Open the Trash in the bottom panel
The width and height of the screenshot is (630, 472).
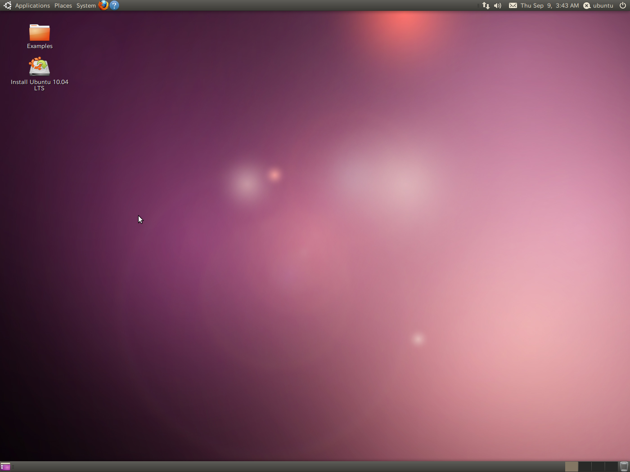624,467
